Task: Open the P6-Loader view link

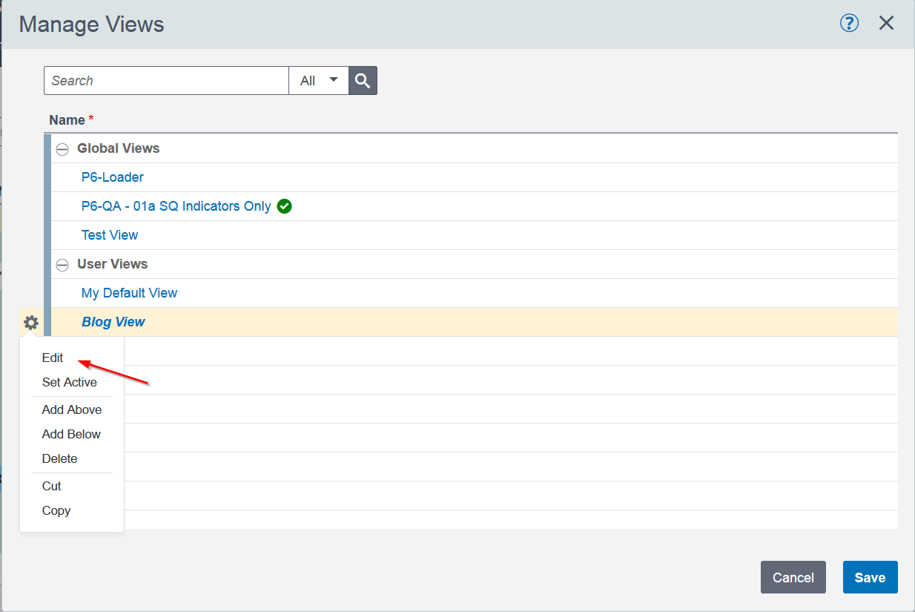Action: [x=113, y=177]
